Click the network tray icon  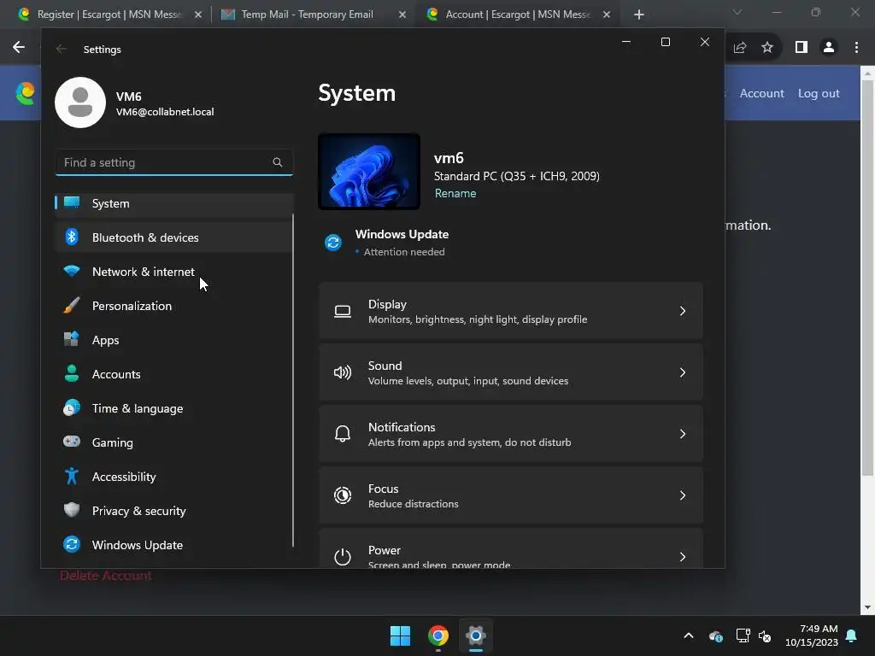coord(743,635)
